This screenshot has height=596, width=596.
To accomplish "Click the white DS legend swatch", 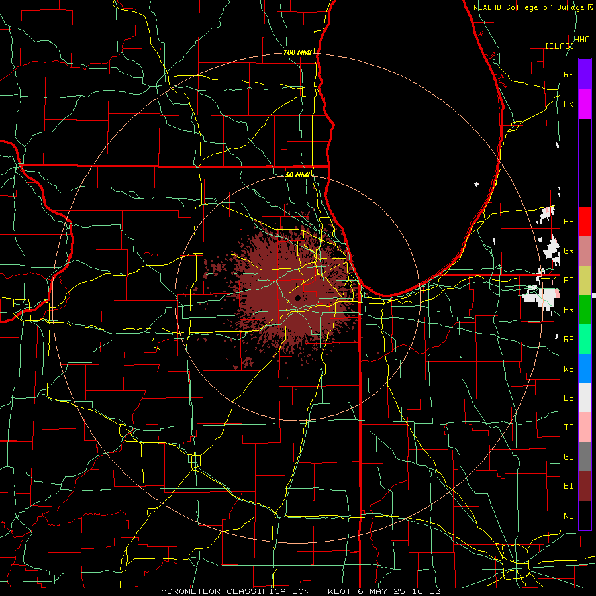I will [x=585, y=397].
